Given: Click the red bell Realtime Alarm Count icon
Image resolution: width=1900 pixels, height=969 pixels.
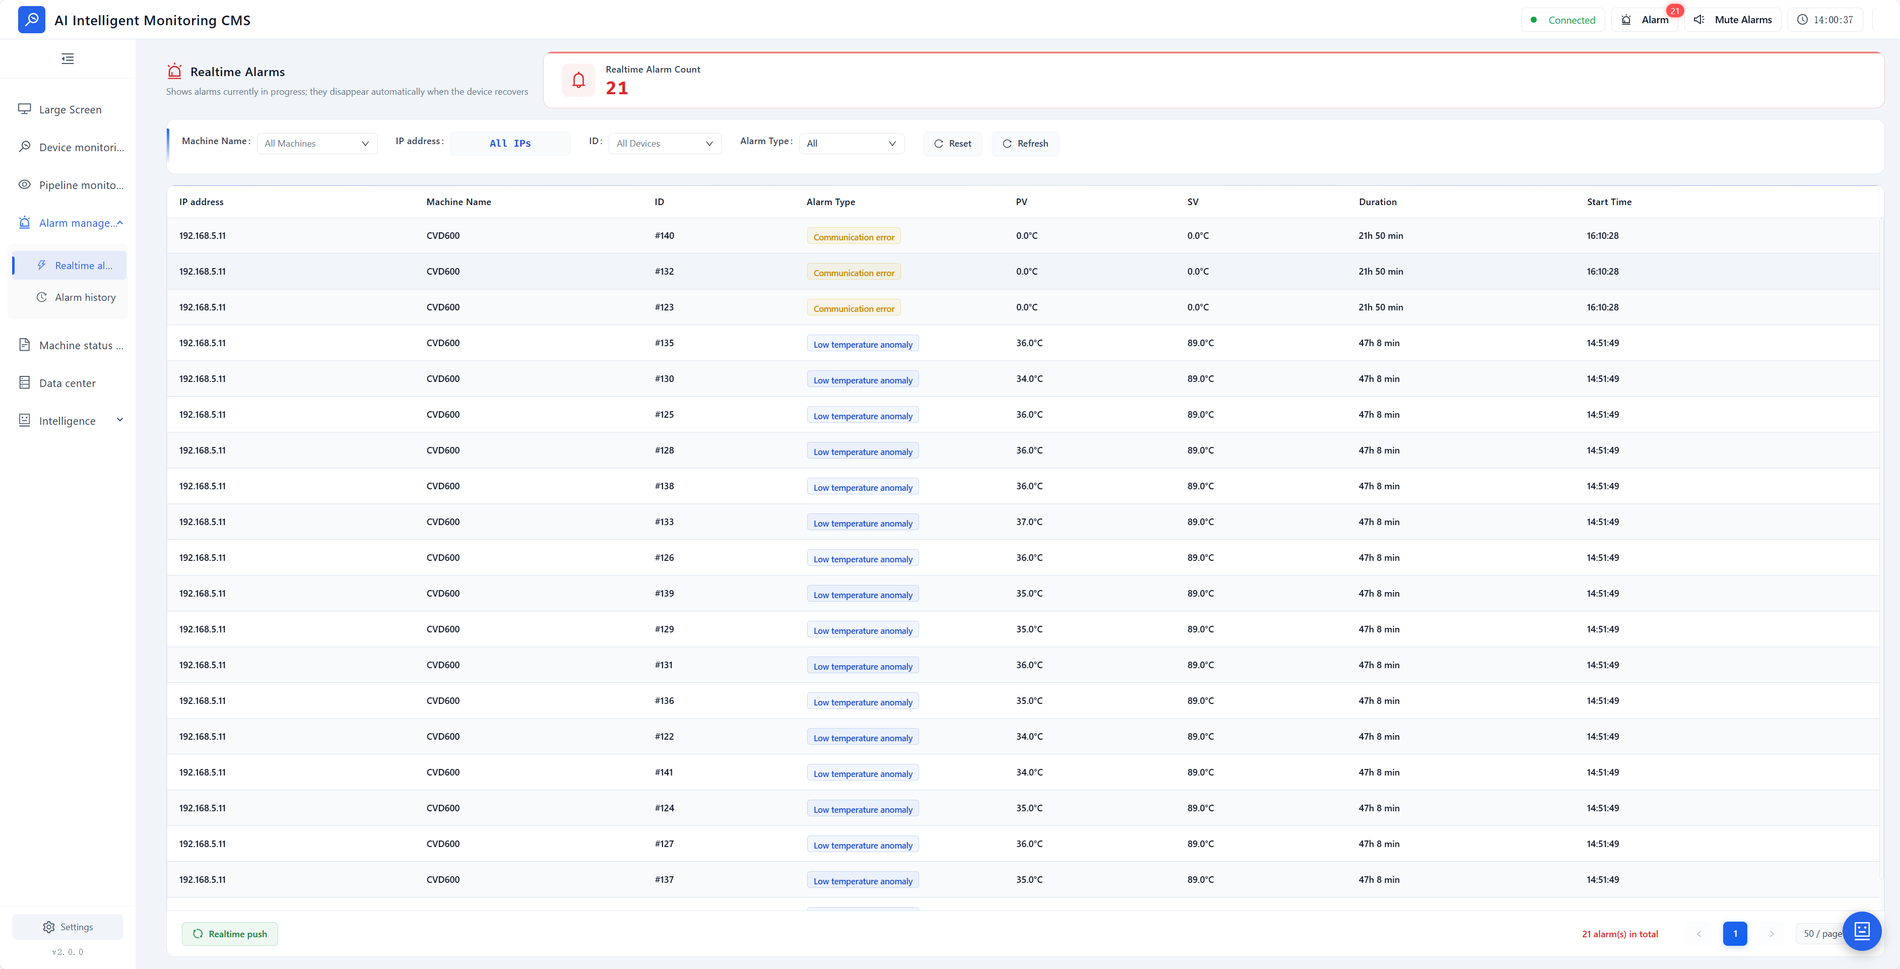Looking at the screenshot, I should (579, 80).
